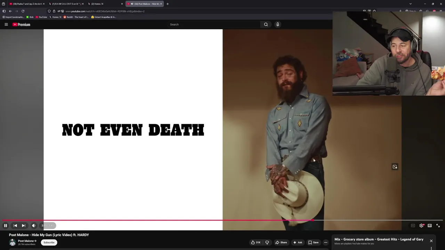Click the search magnifier button
The image size is (445, 250).
coord(266,24)
